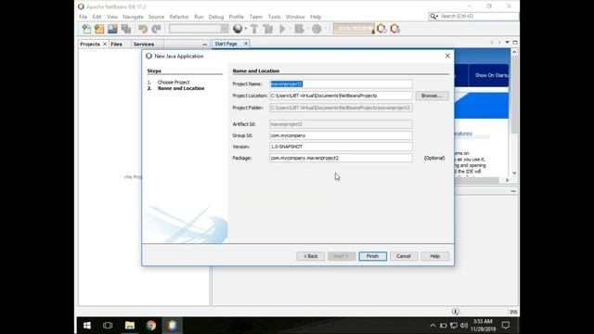Click the Version field
The image size is (594, 334).
(x=341, y=147)
